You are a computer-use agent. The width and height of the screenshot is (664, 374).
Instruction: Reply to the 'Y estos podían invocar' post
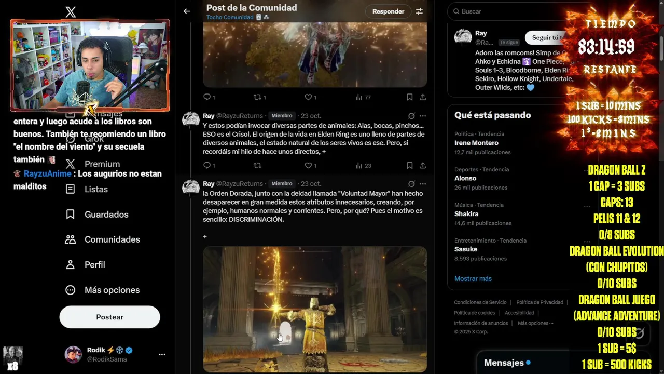[x=209, y=166]
